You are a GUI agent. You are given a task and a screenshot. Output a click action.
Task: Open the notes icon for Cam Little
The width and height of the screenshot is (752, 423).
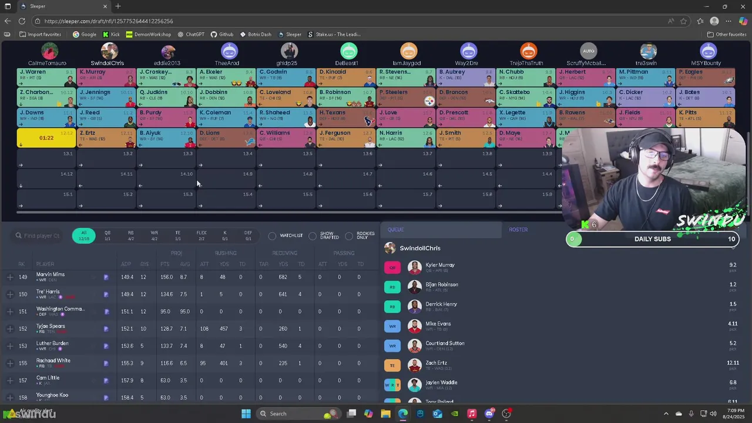[x=106, y=381]
